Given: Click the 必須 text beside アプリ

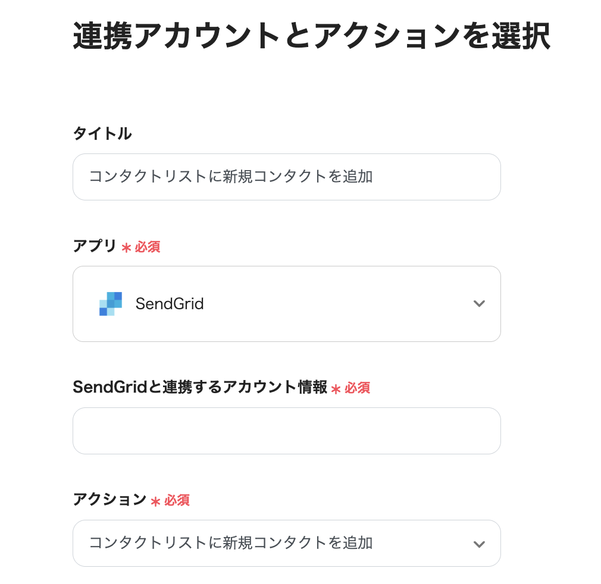Looking at the screenshot, I should pyautogui.click(x=148, y=247).
